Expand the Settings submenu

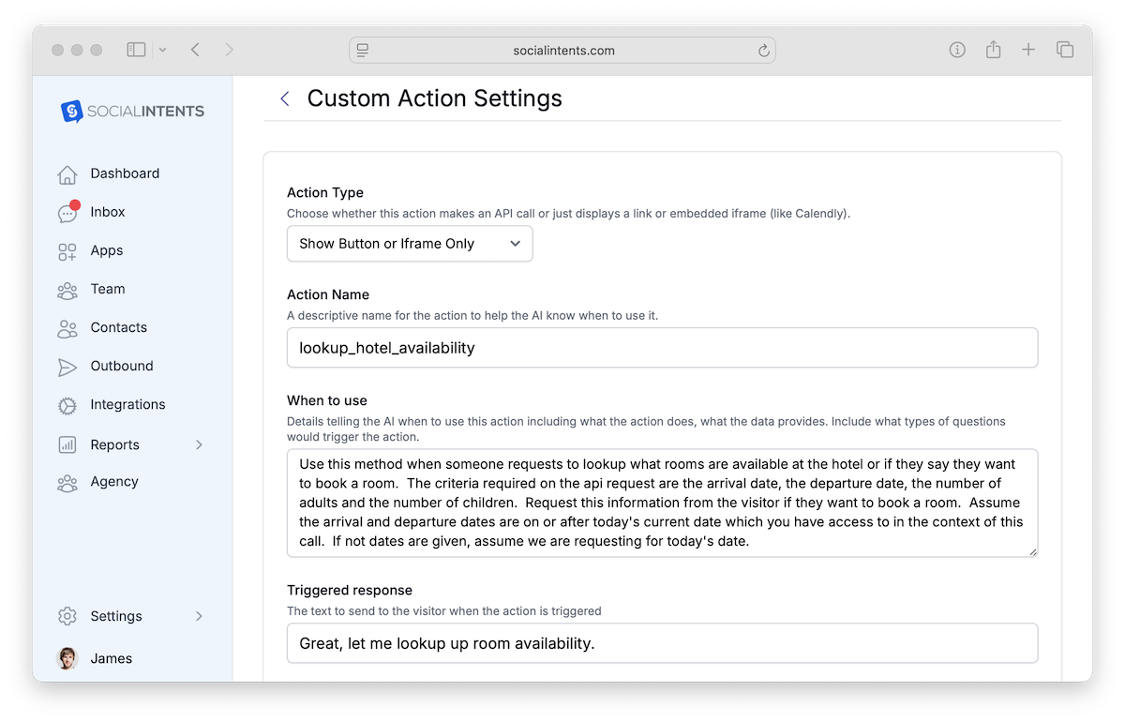click(115, 616)
